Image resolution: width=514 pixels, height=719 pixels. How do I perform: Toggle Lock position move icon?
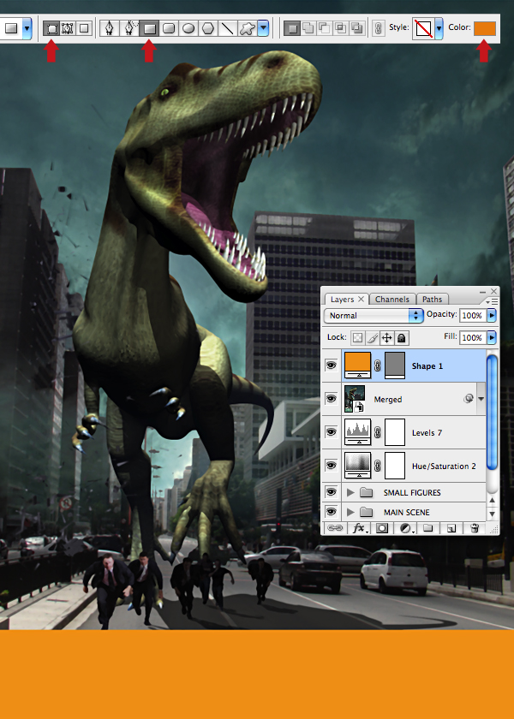coord(386,338)
